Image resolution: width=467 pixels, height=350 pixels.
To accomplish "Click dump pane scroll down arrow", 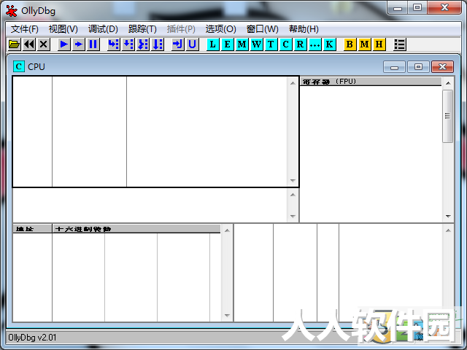I will [x=227, y=316].
